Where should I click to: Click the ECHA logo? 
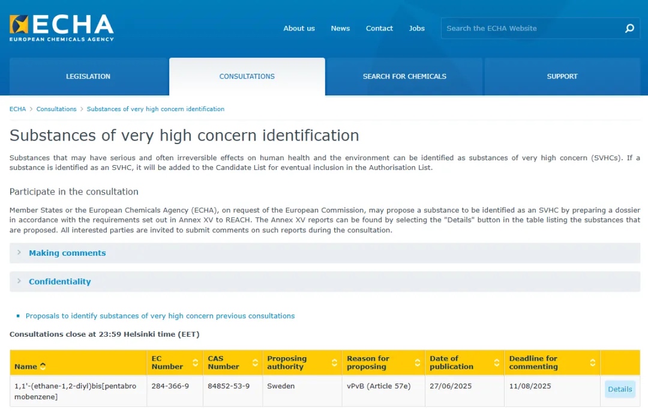coord(62,28)
